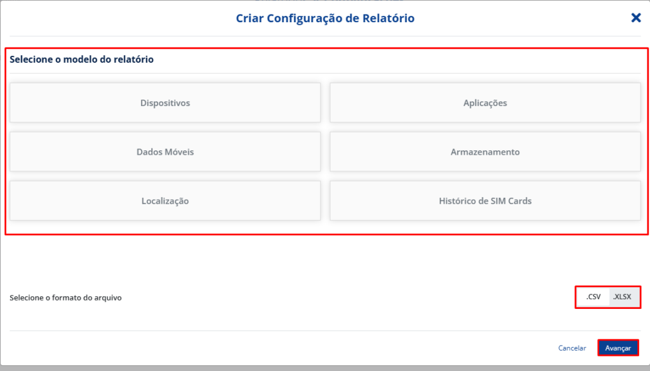Enable the comma-separated CSV export option

594,296
